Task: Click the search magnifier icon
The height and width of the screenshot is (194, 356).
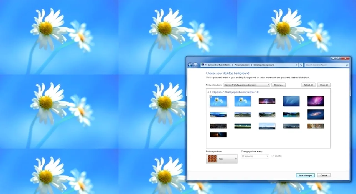Action: [x=347, y=65]
